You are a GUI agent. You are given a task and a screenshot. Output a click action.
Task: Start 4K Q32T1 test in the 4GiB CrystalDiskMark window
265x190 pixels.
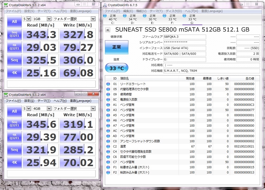point(14,137)
